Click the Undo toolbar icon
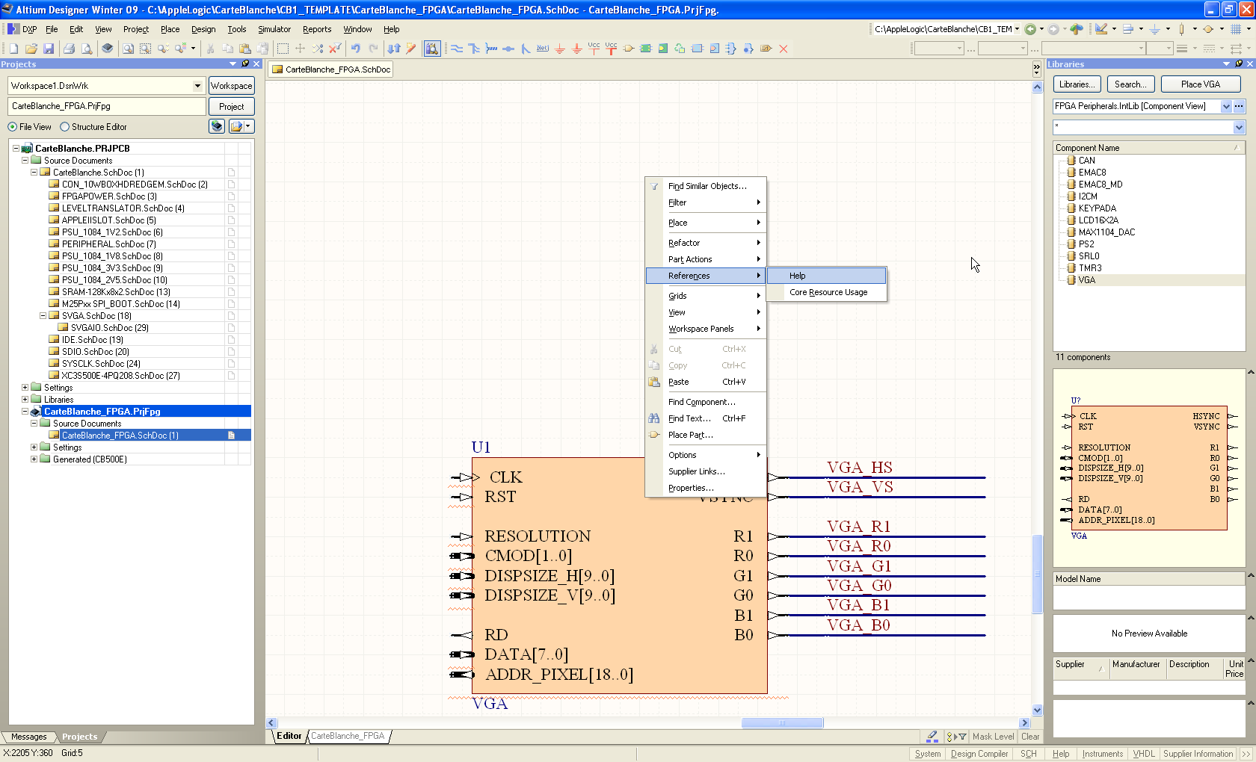The width and height of the screenshot is (1256, 762). point(356,49)
